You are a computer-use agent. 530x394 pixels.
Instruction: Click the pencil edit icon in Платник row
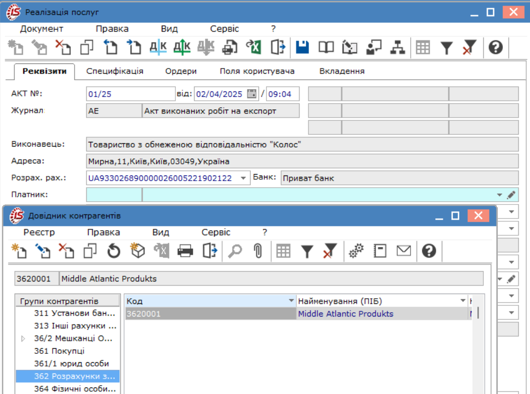click(511, 195)
